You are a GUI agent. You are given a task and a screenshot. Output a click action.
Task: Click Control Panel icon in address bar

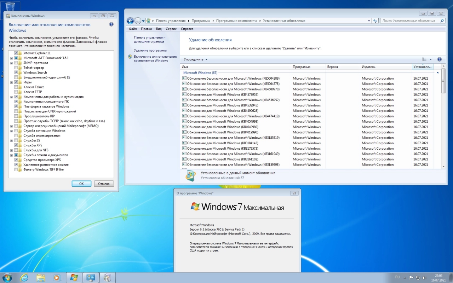point(149,21)
